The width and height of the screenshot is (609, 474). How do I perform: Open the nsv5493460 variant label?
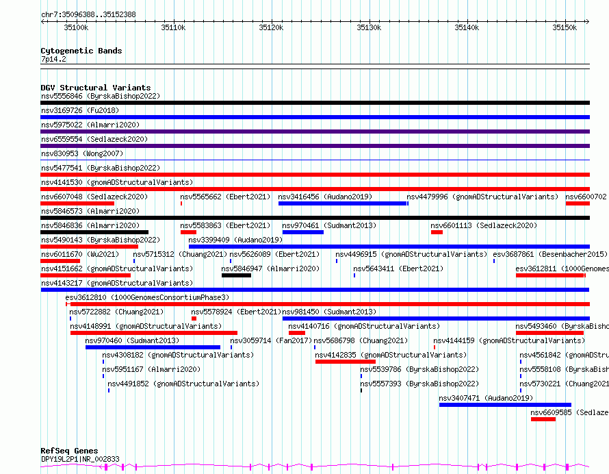(x=562, y=326)
